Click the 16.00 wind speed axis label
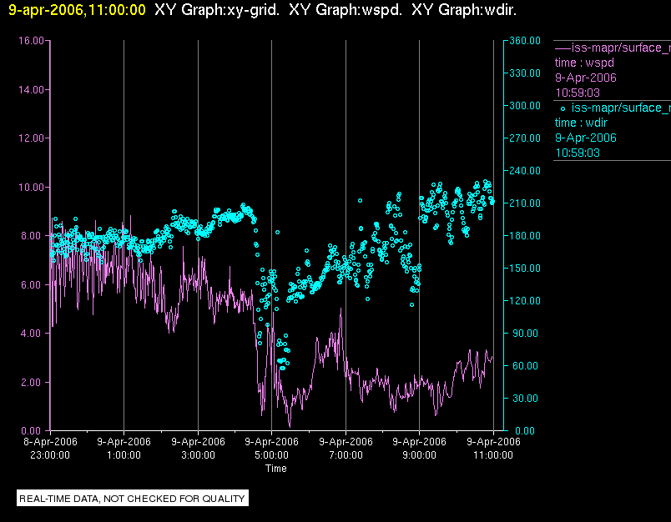671x522 pixels. coord(31,41)
